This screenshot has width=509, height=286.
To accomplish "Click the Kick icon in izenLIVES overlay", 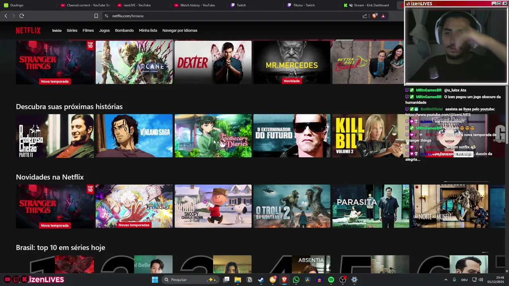I will pos(25,280).
